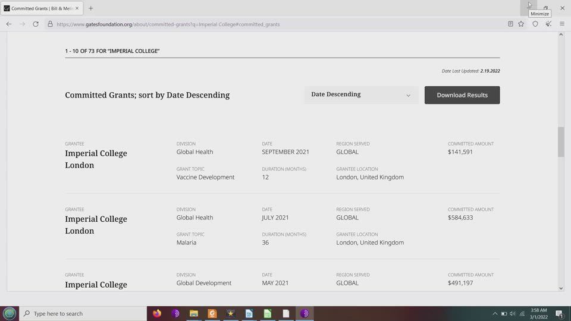Close the Committed Grants tab
The width and height of the screenshot is (571, 321).
tap(77, 8)
